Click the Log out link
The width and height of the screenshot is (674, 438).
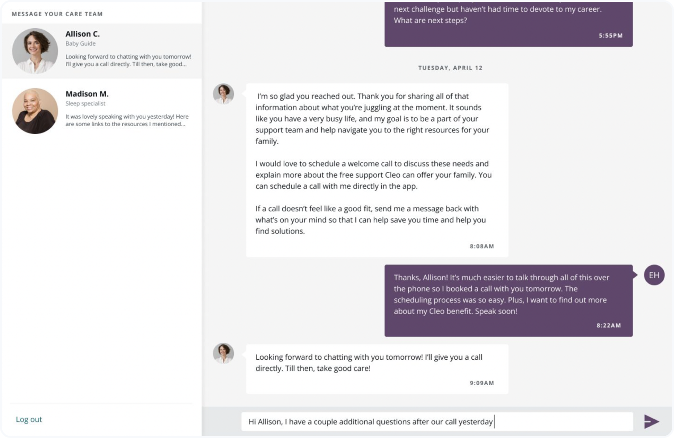[x=29, y=419]
